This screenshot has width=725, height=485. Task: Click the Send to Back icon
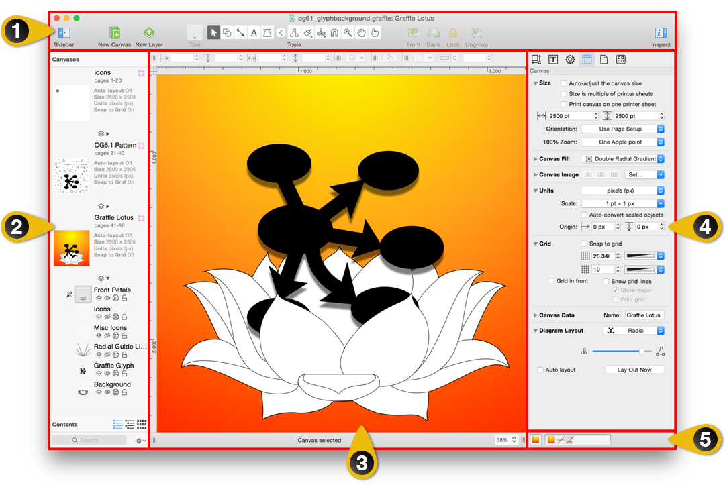click(433, 32)
